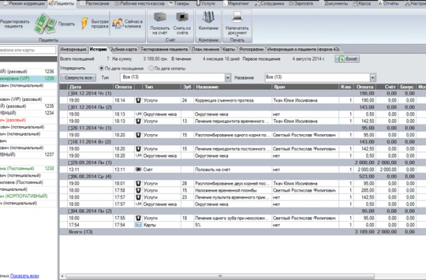Open the Расписание menu tab
The image size is (426, 280).
(x=95, y=3)
